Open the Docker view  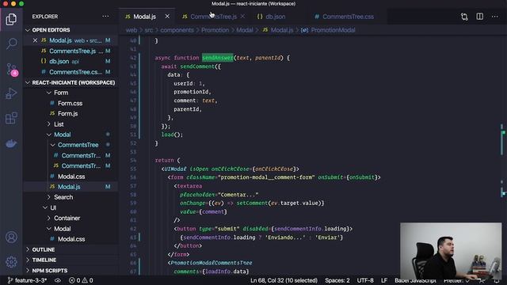click(x=11, y=143)
